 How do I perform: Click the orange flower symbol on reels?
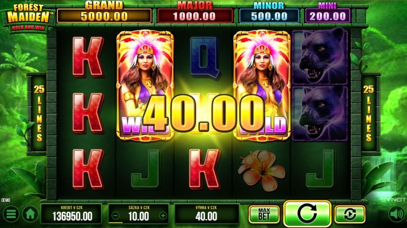pyautogui.click(x=262, y=170)
